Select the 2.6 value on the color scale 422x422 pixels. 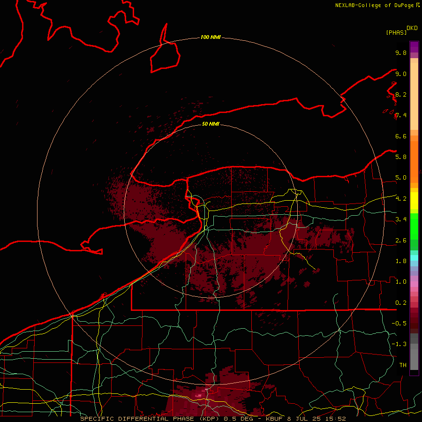click(x=401, y=241)
